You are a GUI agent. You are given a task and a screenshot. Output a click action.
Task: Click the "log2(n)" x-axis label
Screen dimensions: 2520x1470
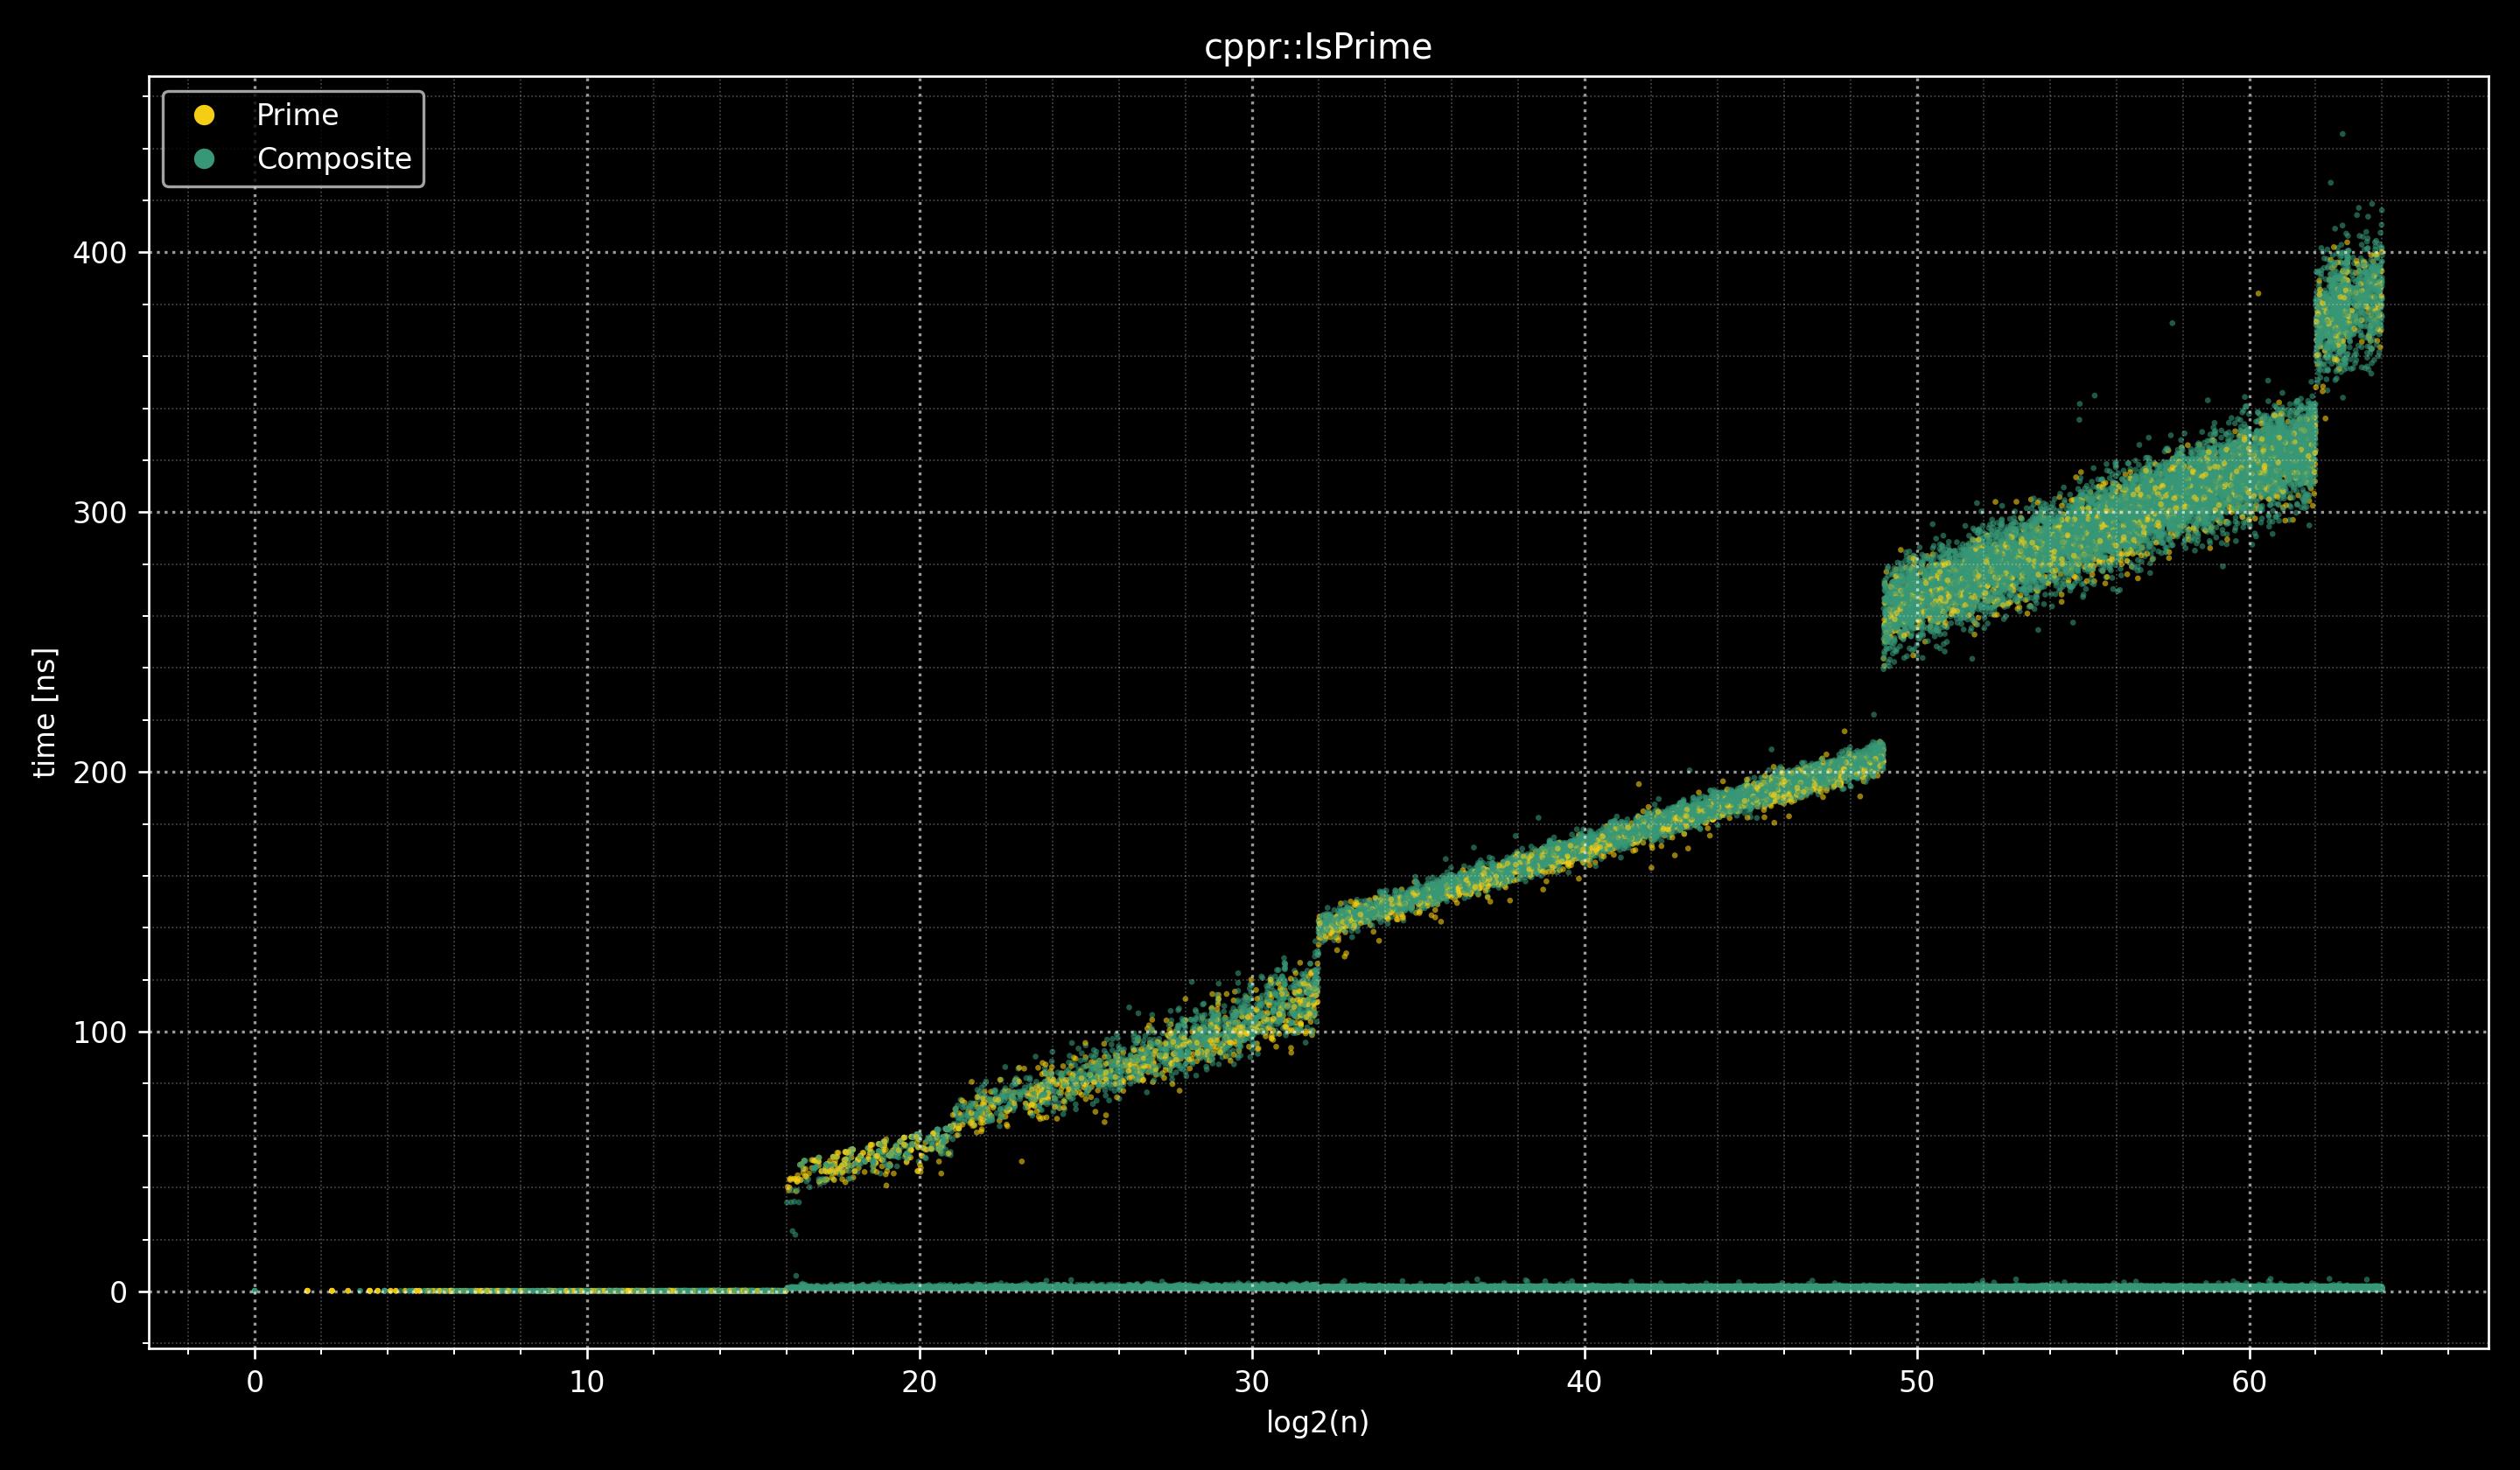click(1317, 1423)
